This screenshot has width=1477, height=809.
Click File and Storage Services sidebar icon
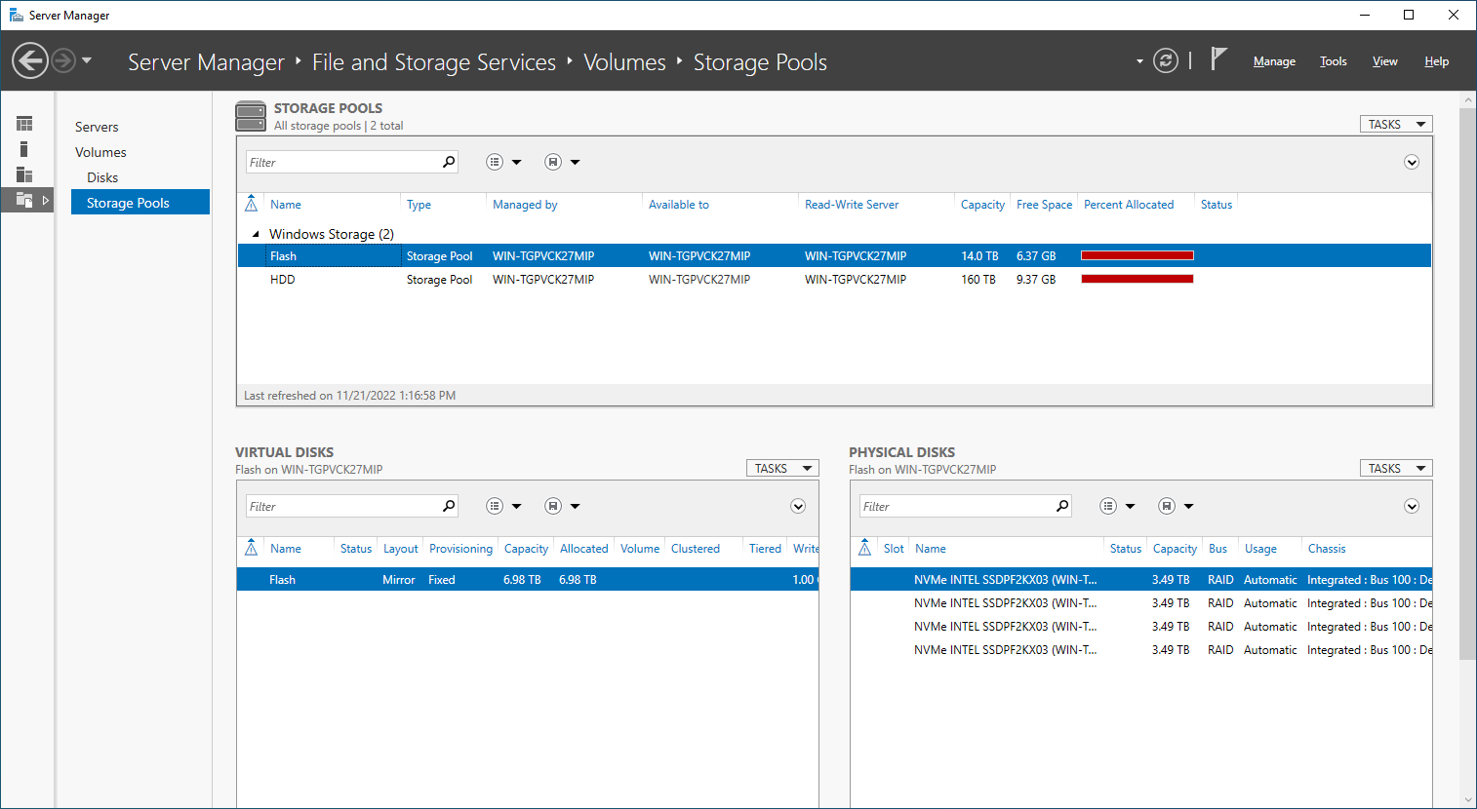[24, 200]
